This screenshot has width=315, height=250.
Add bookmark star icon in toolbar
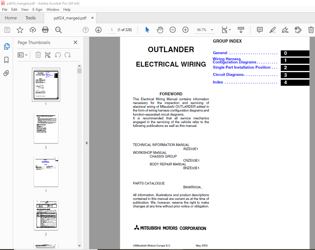[20, 30]
